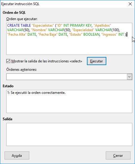Click the Cerrar button
Image resolution: width=135 pixels, height=164 pixels.
(x=118, y=156)
